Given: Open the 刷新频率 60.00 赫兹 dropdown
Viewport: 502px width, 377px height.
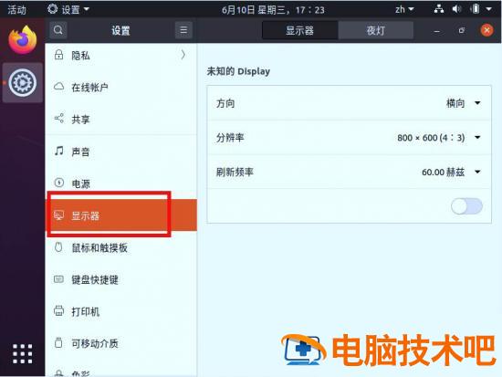Looking at the screenshot, I should 451,172.
